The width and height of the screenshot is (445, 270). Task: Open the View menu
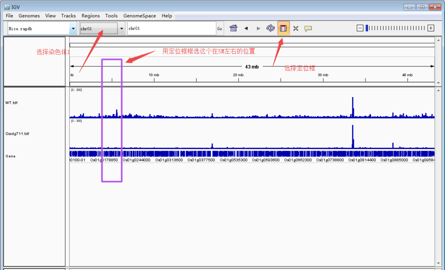pos(50,16)
